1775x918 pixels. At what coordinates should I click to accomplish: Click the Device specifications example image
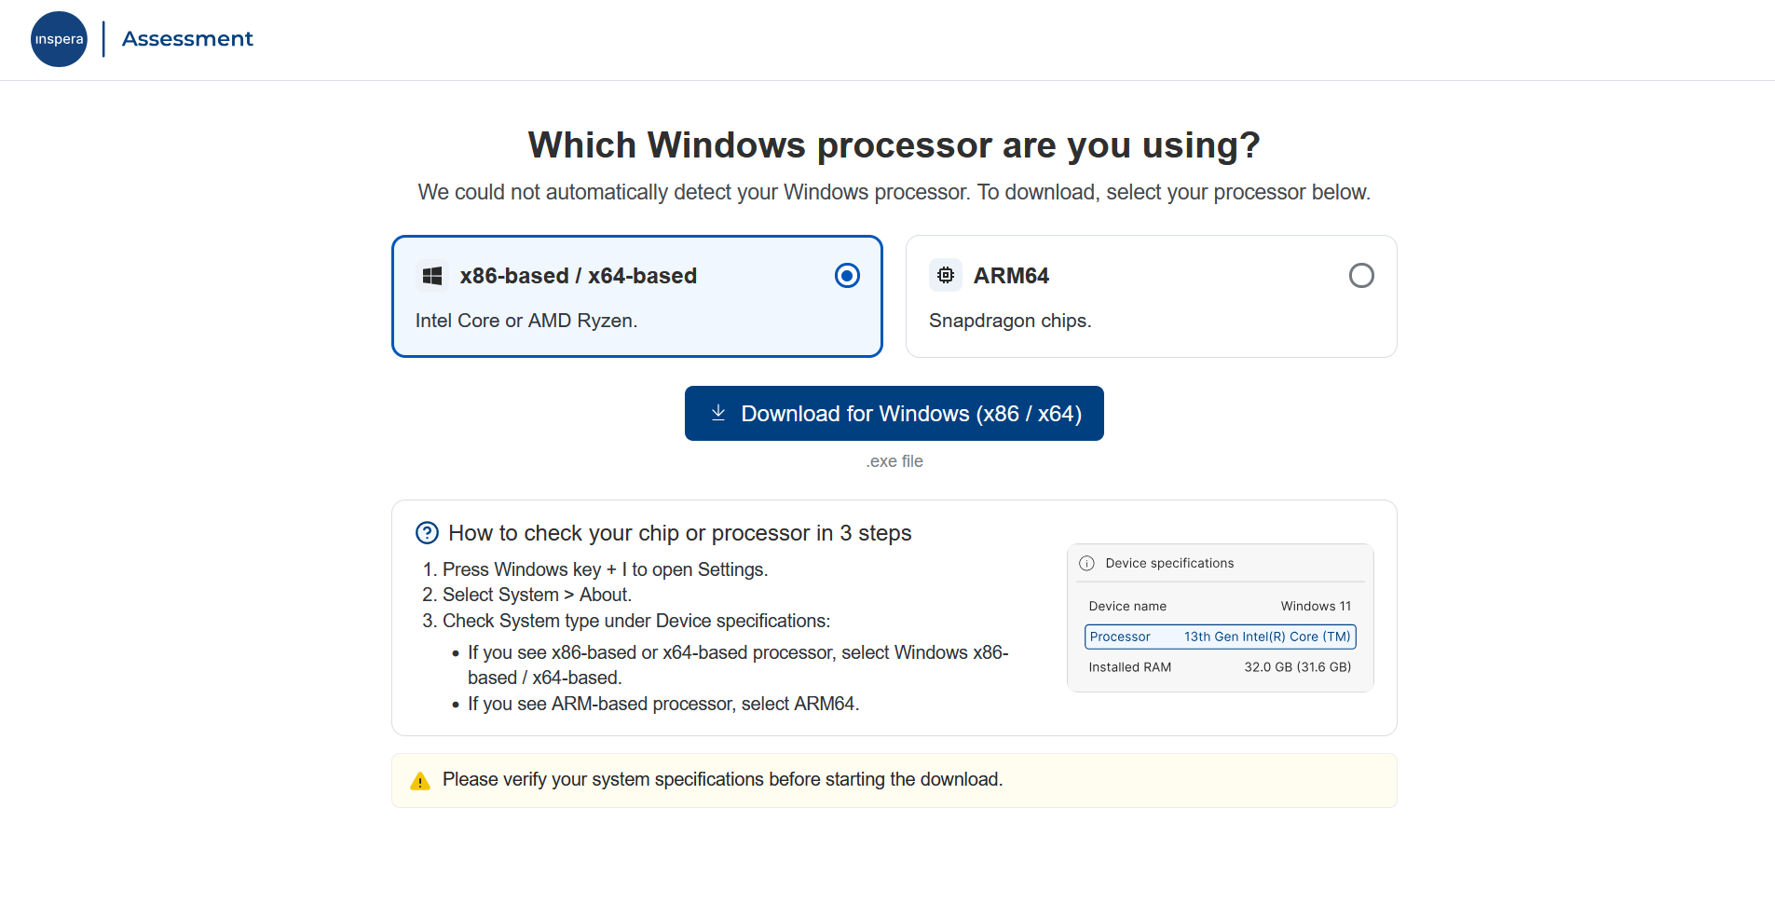tap(1221, 618)
